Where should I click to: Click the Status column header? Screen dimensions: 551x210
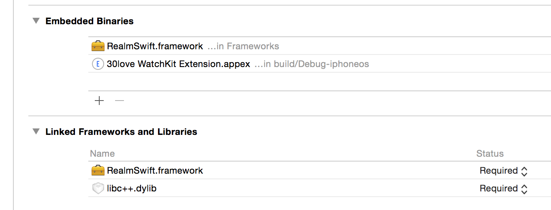490,153
